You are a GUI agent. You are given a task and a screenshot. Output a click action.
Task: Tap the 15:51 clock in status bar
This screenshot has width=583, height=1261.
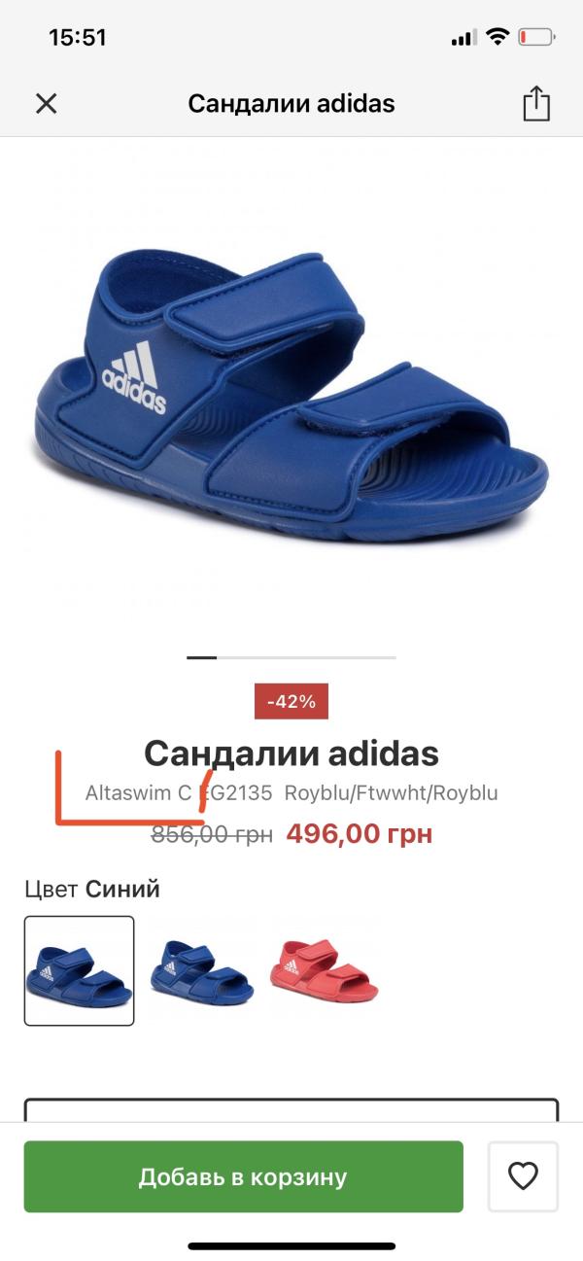pyautogui.click(x=78, y=38)
